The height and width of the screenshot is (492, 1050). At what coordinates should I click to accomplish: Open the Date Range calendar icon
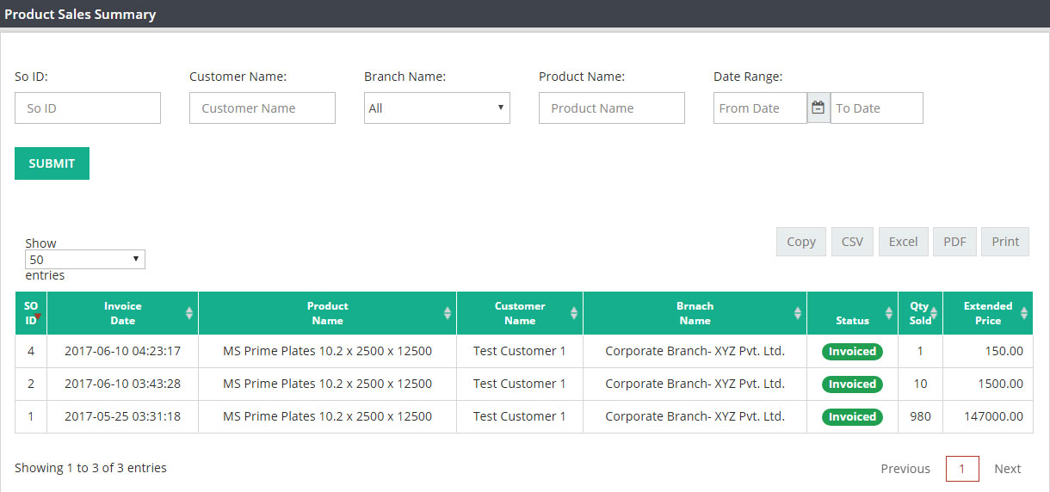(x=818, y=108)
